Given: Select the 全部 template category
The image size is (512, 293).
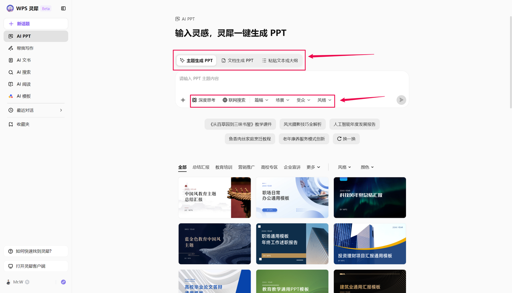Looking at the screenshot, I should tap(182, 167).
